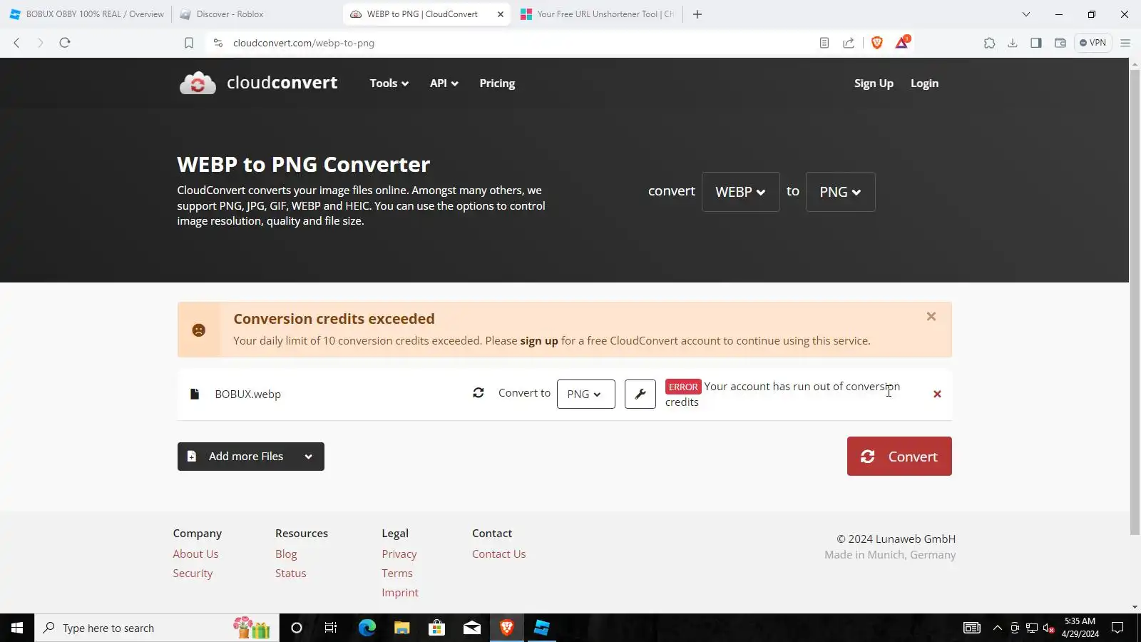Open a new tab with the plus button

coord(697,14)
